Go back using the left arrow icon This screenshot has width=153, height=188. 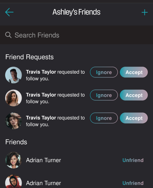click(9, 12)
